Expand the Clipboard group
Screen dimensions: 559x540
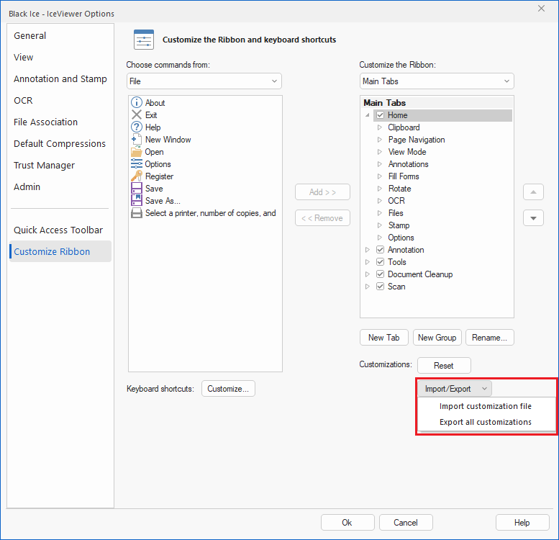[x=380, y=127]
